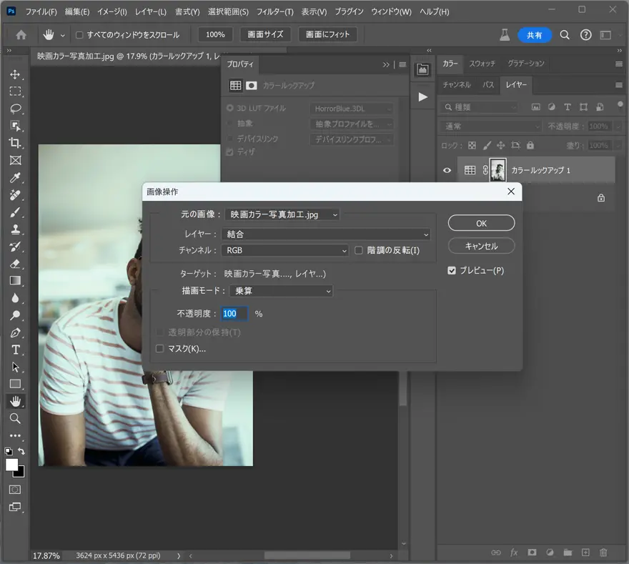Image resolution: width=629 pixels, height=564 pixels.
Task: Select the Horizontal Type tool
Action: point(15,350)
